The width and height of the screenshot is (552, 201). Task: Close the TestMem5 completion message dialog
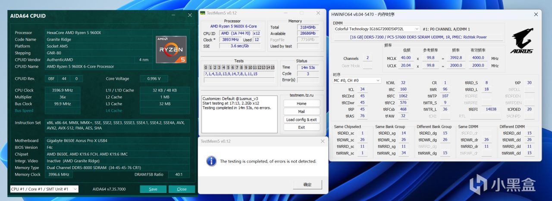[x=322, y=141]
